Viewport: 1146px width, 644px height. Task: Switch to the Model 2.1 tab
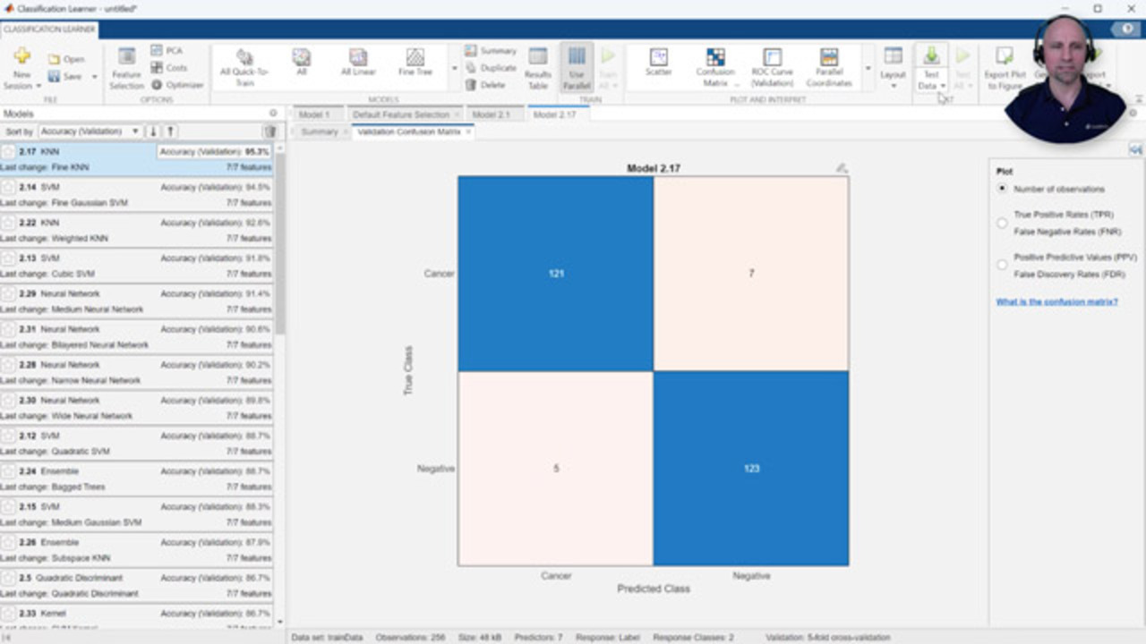pos(490,114)
